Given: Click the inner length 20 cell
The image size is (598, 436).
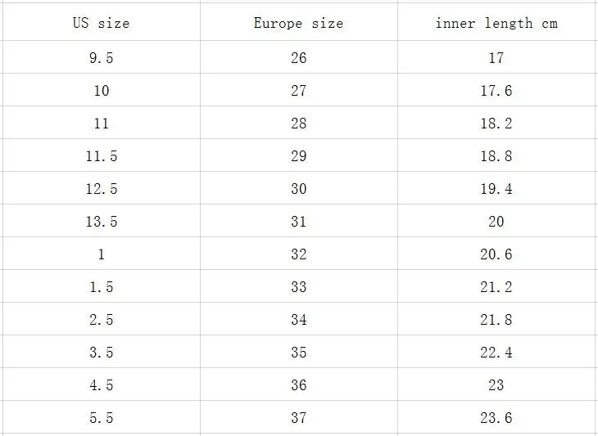Looking at the screenshot, I should click(498, 221).
